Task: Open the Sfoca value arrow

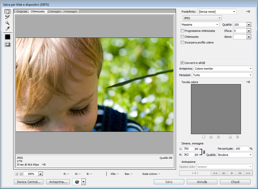Action: 249,31
